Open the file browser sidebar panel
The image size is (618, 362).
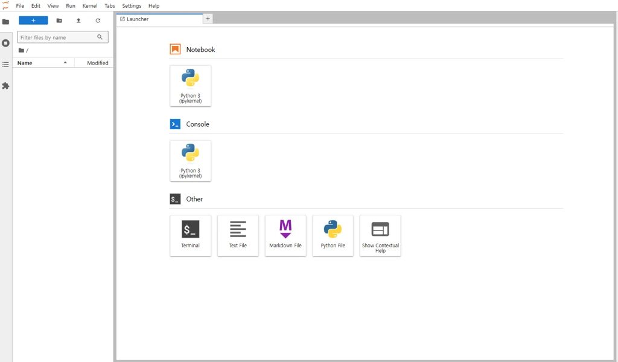pos(6,21)
